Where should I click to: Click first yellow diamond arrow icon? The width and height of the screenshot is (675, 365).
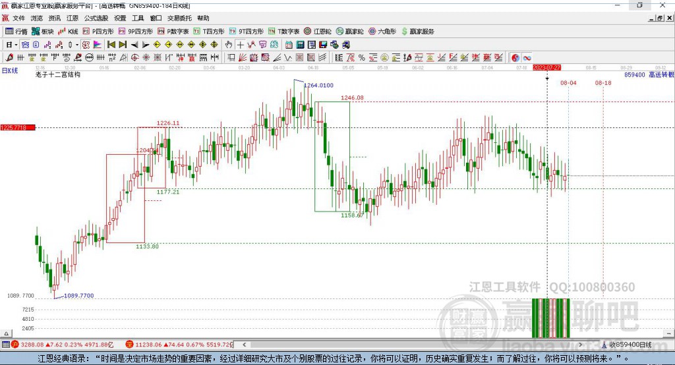pos(157,45)
